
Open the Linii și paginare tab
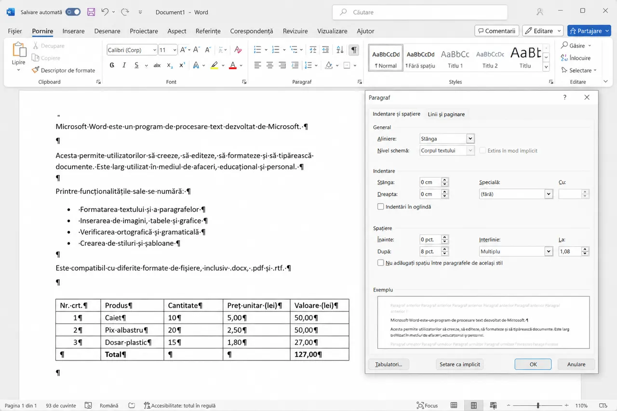click(446, 114)
